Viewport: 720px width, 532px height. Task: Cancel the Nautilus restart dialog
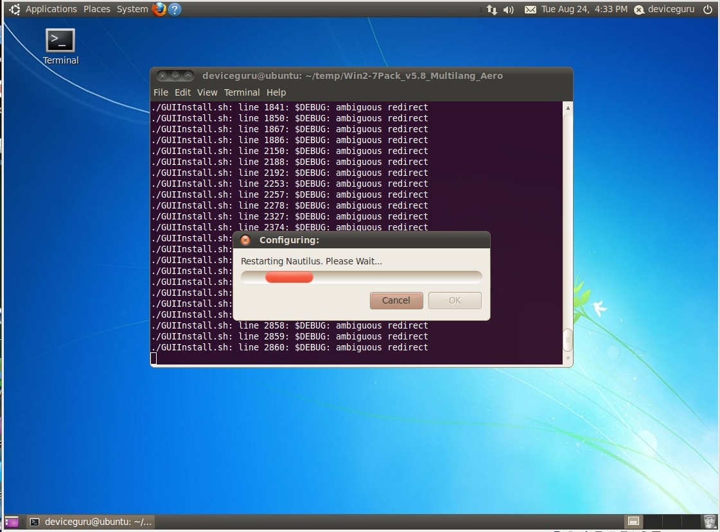(x=396, y=300)
